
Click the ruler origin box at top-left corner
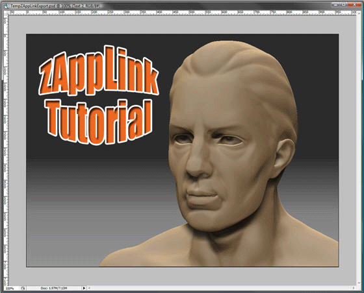(x=6, y=12)
